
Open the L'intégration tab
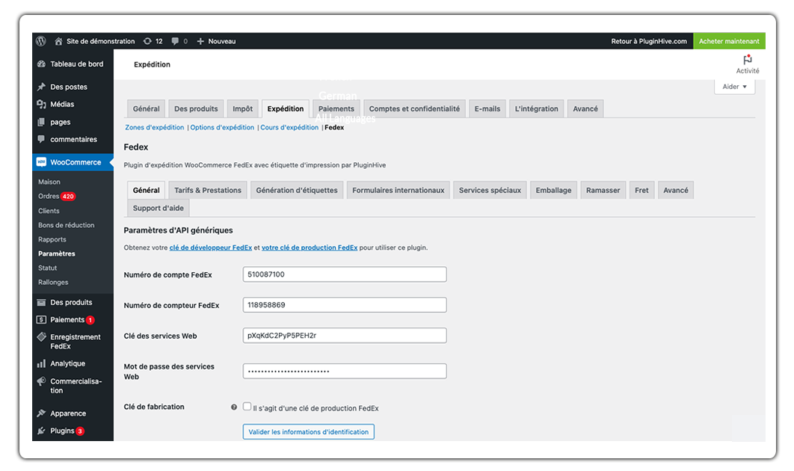click(536, 109)
